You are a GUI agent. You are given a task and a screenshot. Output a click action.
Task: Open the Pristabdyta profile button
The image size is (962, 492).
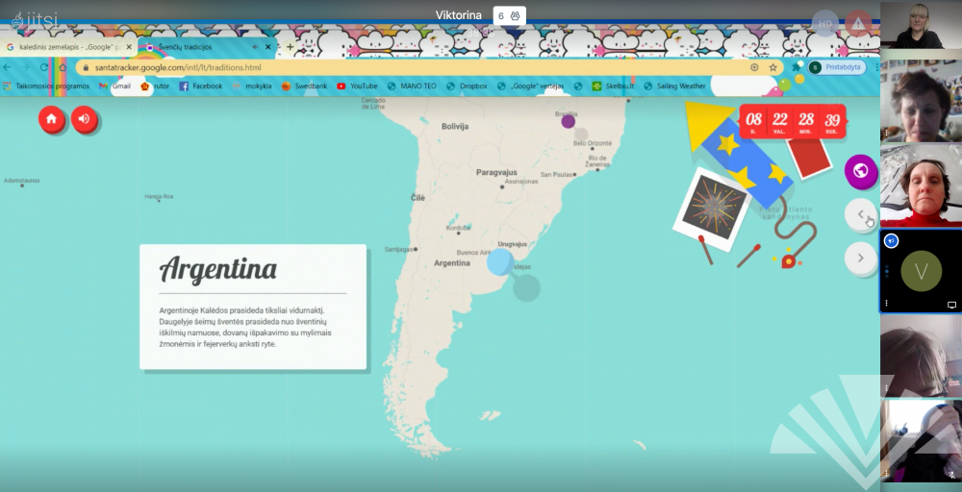tap(837, 67)
